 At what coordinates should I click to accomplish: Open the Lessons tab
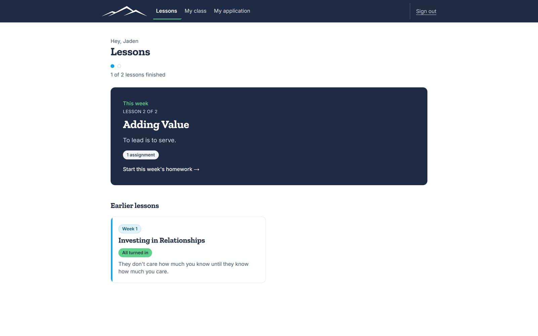(x=166, y=11)
